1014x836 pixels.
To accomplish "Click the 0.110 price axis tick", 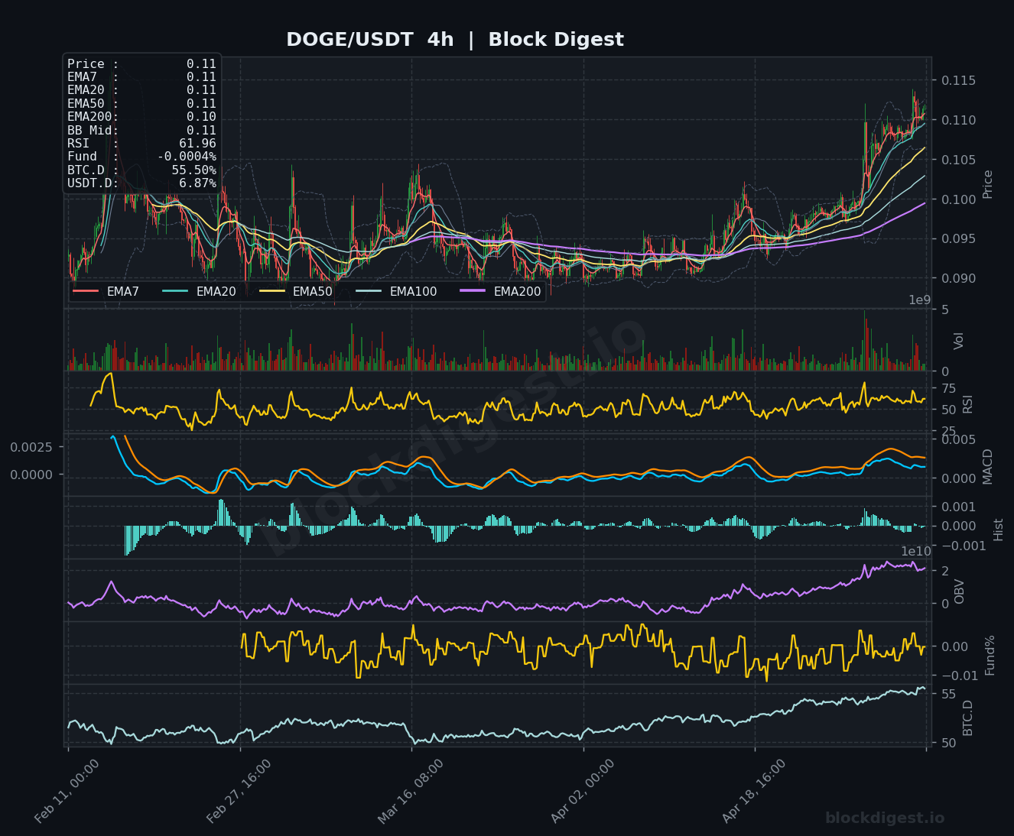I will click(958, 120).
